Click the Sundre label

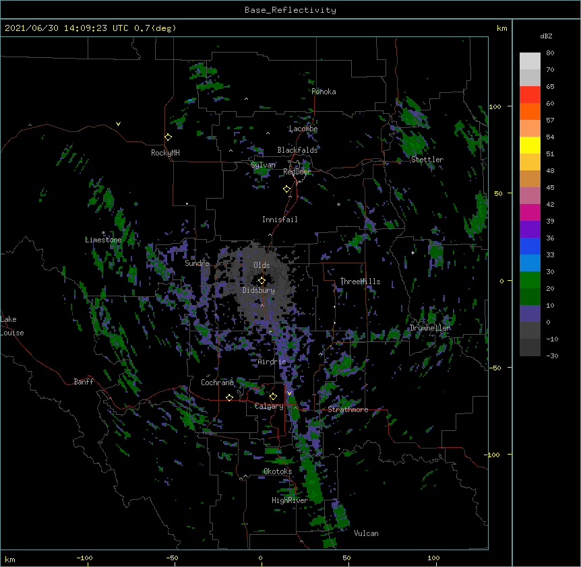coord(197,263)
